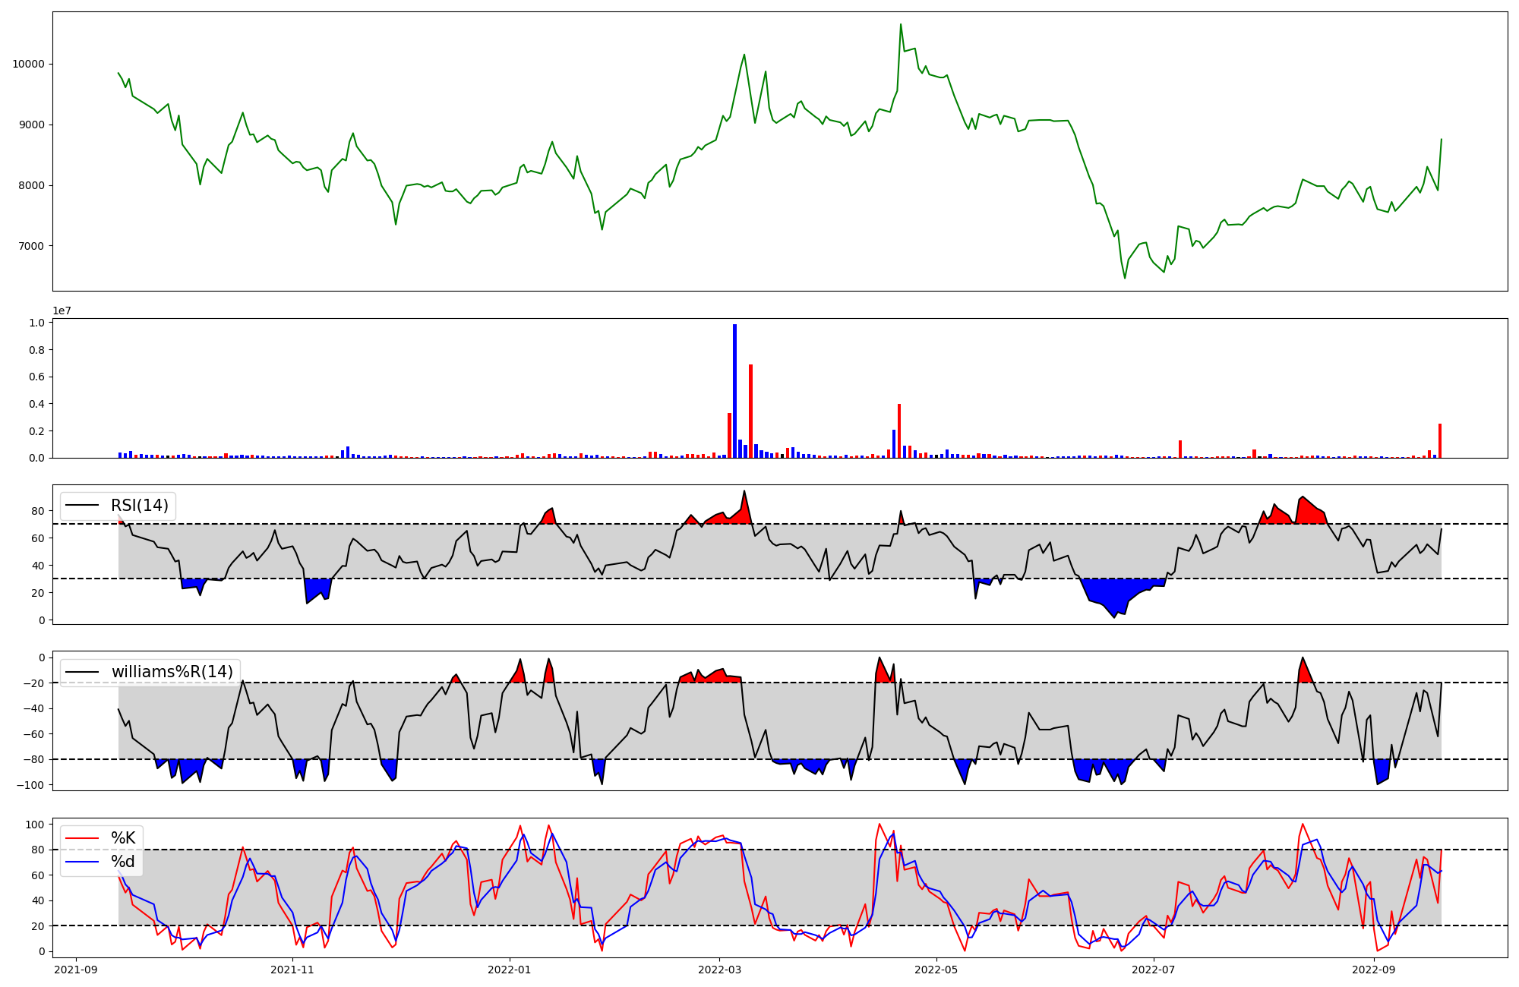
Task: Click the RSI(14) legend label
Action: click(x=140, y=506)
